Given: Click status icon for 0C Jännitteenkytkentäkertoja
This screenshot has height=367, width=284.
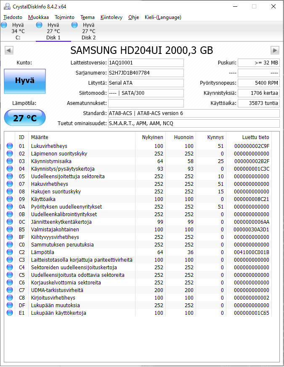Looking at the screenshot, I should (10, 222).
